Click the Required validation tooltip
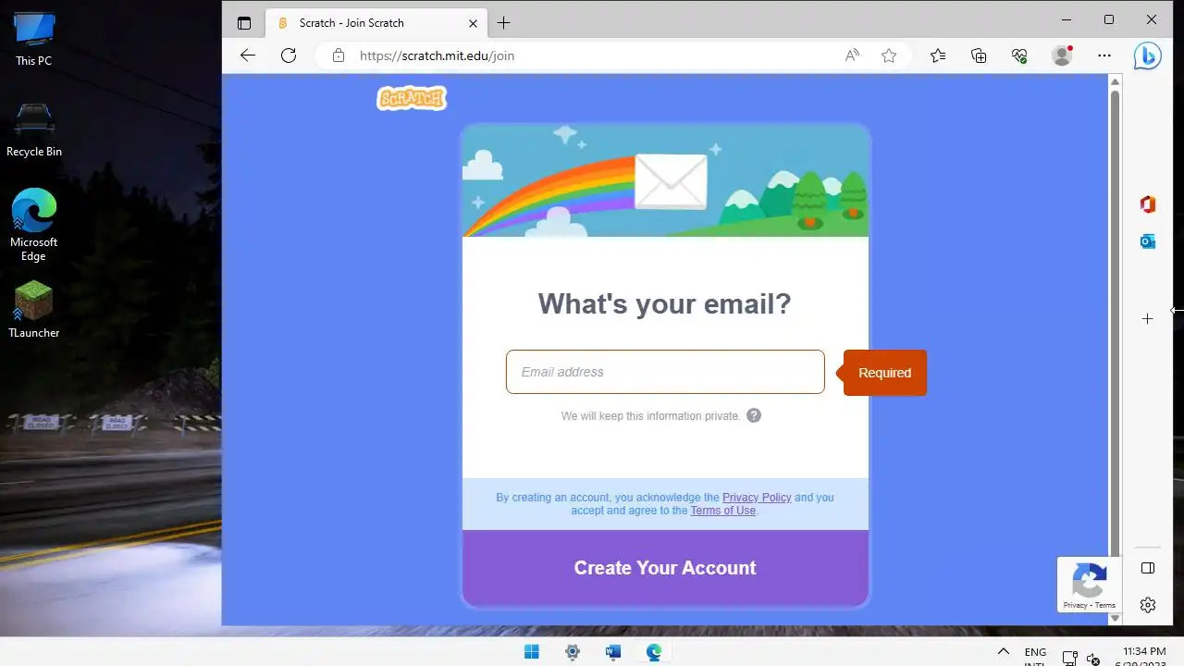Viewport: 1184px width, 666px height. [x=884, y=373]
